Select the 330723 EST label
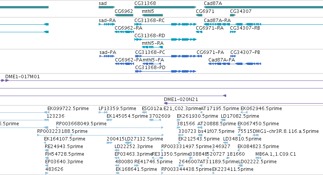The width and height of the screenshot is (323, 175). [187, 131]
